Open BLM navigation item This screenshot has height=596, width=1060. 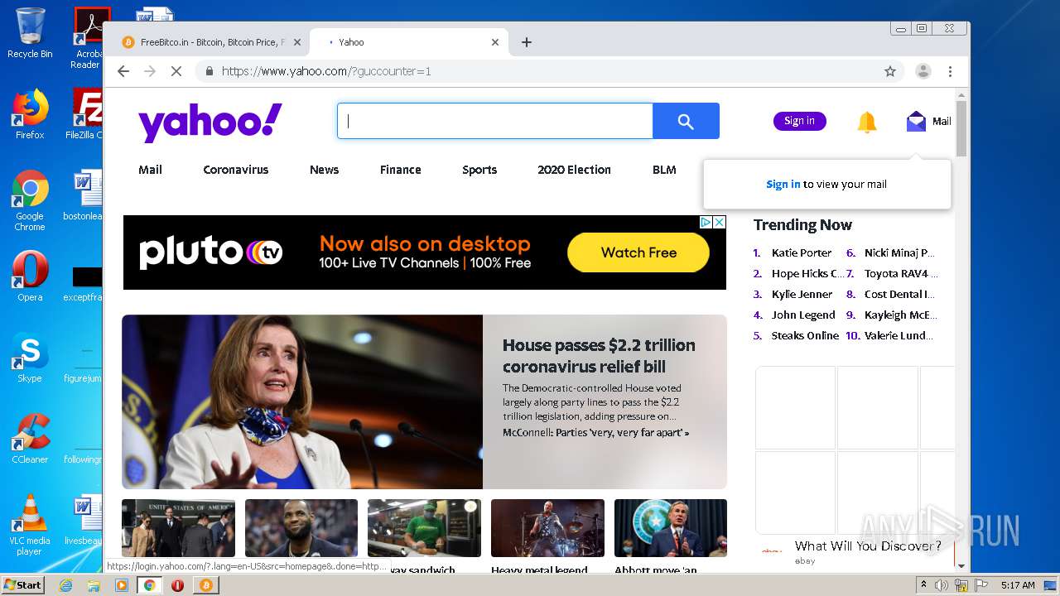tap(664, 170)
